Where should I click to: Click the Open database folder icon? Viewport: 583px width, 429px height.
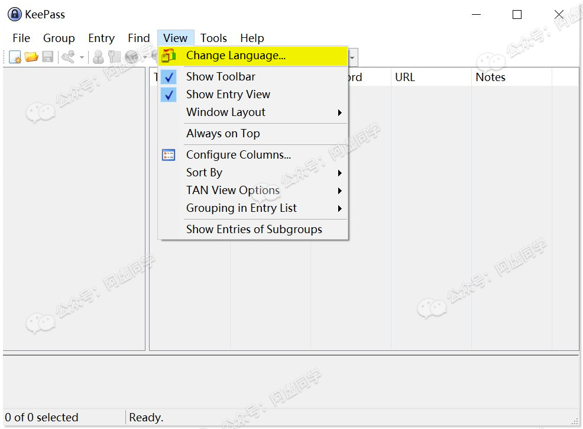[x=31, y=57]
